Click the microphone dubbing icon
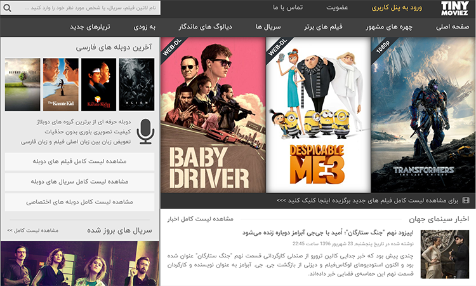This screenshot has width=476, height=286. click(x=145, y=132)
